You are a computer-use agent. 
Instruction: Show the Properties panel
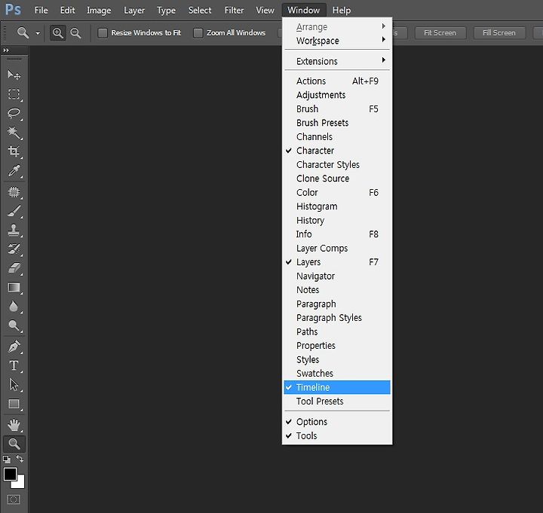pyautogui.click(x=337, y=346)
